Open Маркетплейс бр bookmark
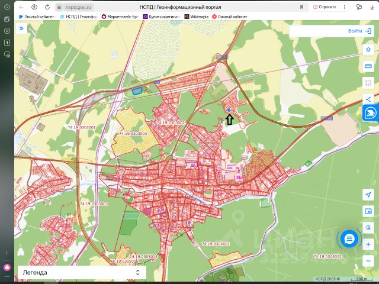Image resolution: width=379 pixels, height=284 pixels. point(120,17)
